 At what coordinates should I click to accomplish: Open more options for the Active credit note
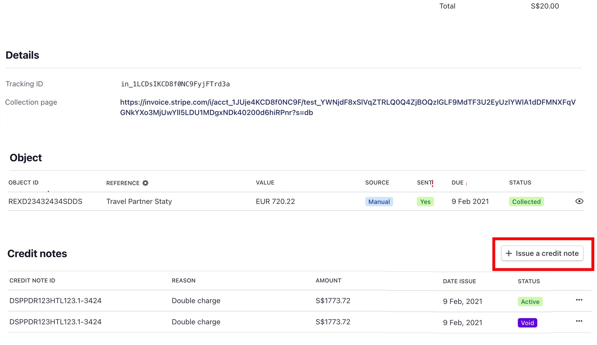point(579,300)
